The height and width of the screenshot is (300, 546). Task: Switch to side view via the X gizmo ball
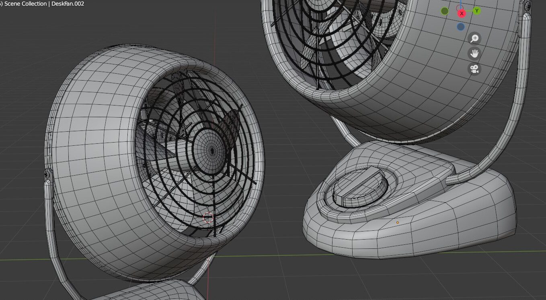coord(462,13)
